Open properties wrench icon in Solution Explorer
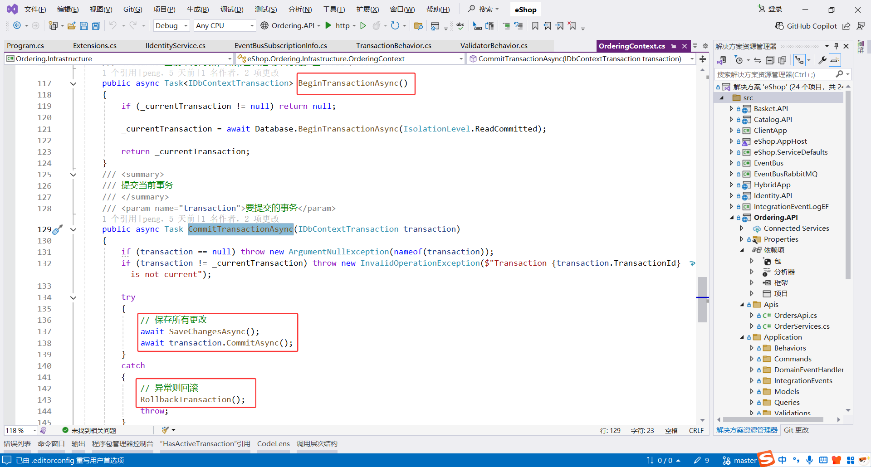This screenshot has height=467, width=871. point(822,60)
